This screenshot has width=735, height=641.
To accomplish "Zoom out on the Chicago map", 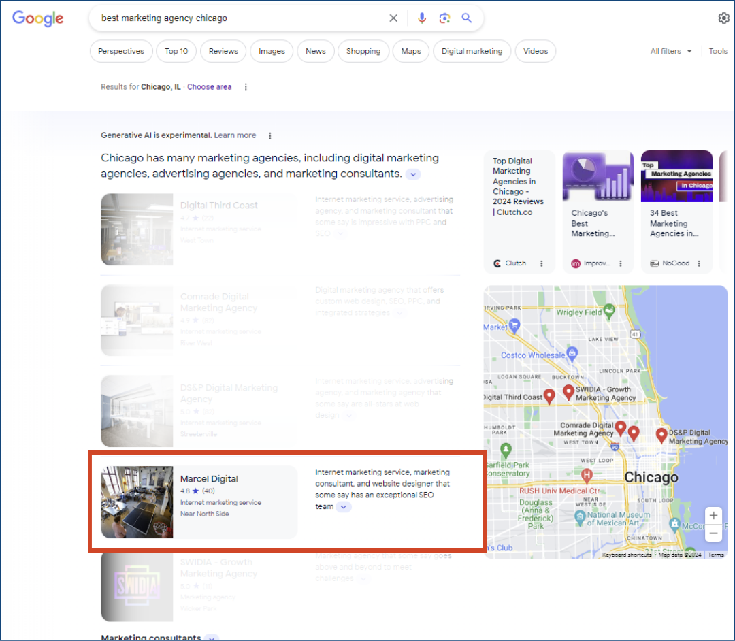I will click(713, 534).
